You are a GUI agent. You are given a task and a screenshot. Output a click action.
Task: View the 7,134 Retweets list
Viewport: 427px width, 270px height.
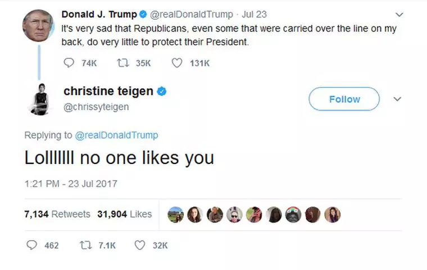point(57,214)
